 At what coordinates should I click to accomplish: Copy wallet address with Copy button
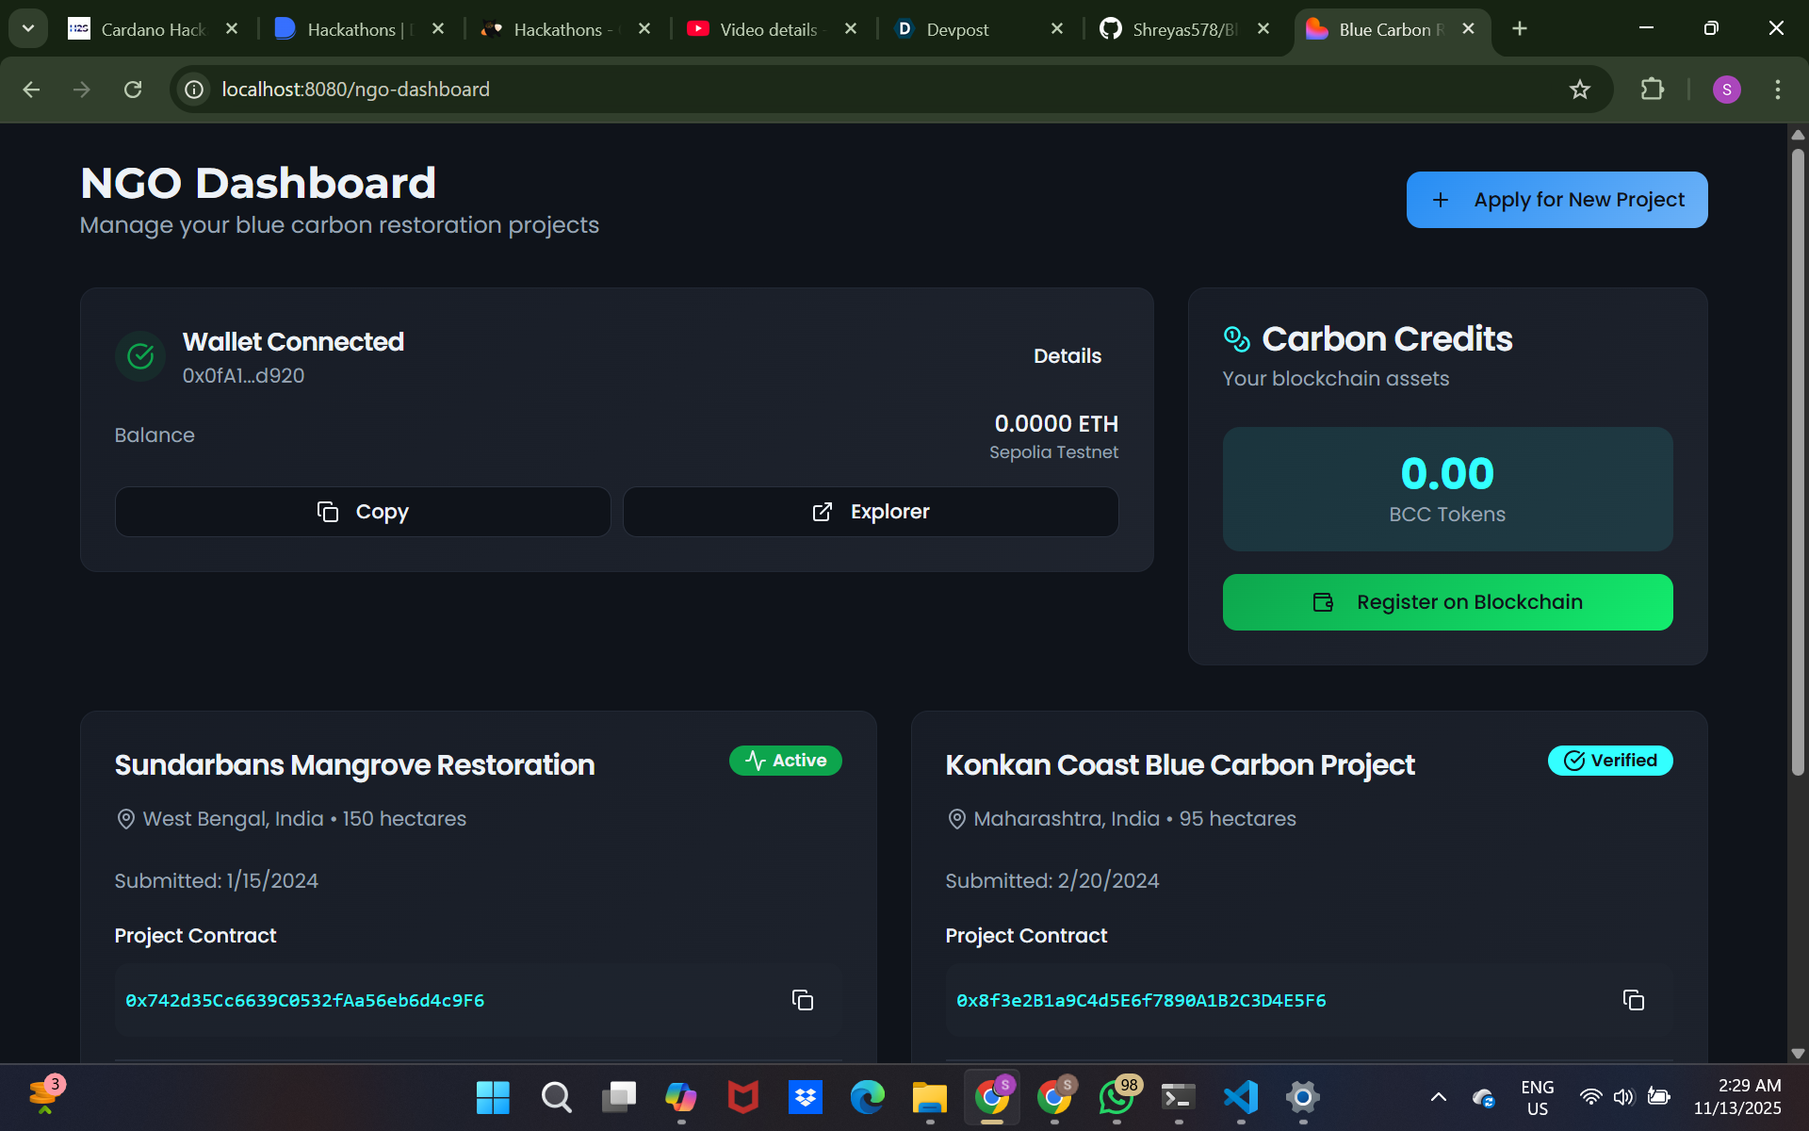point(363,512)
